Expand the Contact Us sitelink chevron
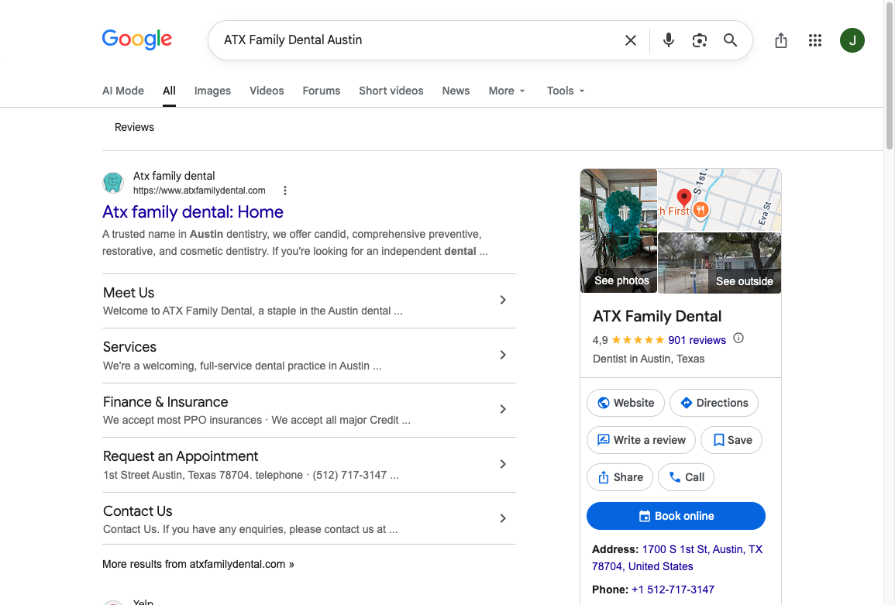The image size is (895, 605). (x=503, y=518)
